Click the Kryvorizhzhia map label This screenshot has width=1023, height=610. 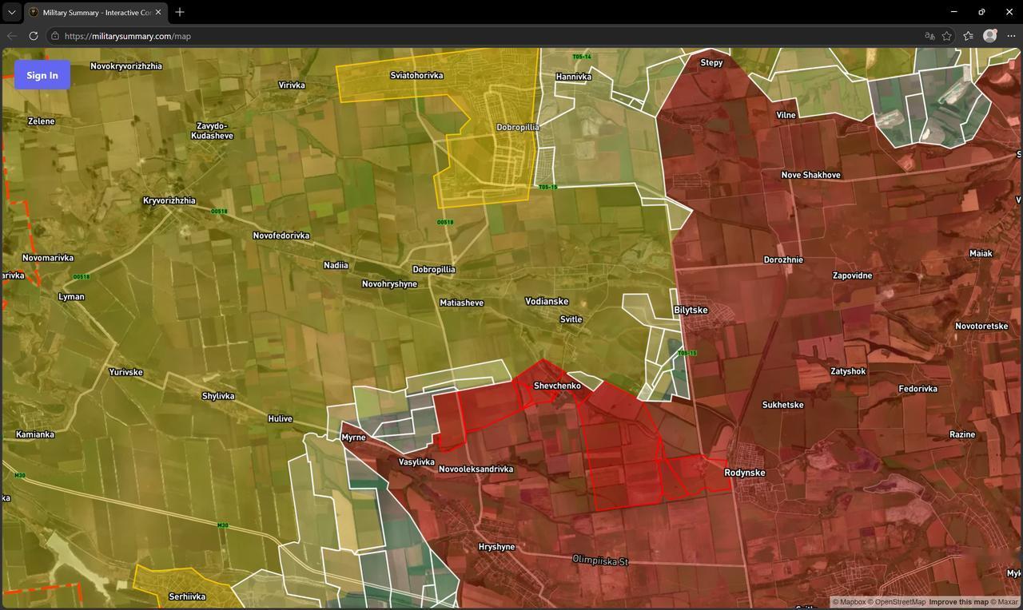[169, 200]
